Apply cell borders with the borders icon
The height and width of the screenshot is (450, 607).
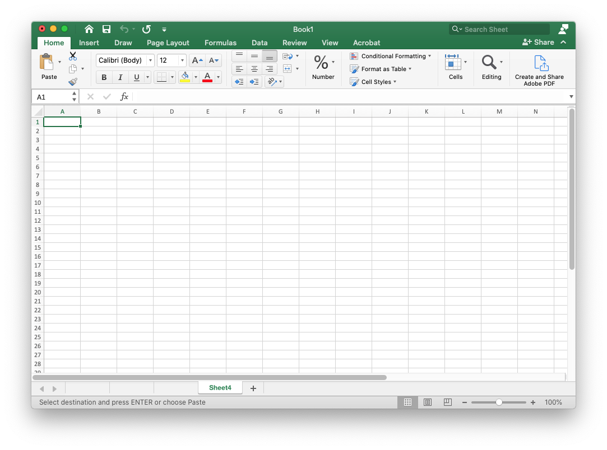click(161, 77)
